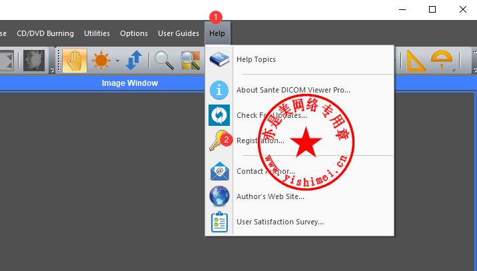Viewport: 477px width, 271px height.
Task: Open the Utilities menu
Action: click(97, 33)
